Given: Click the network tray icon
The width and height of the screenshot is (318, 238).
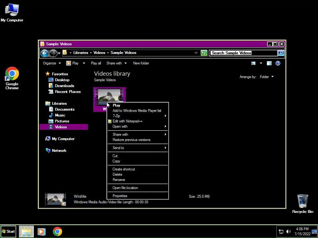Looking at the screenshot, I should (x=281, y=231).
